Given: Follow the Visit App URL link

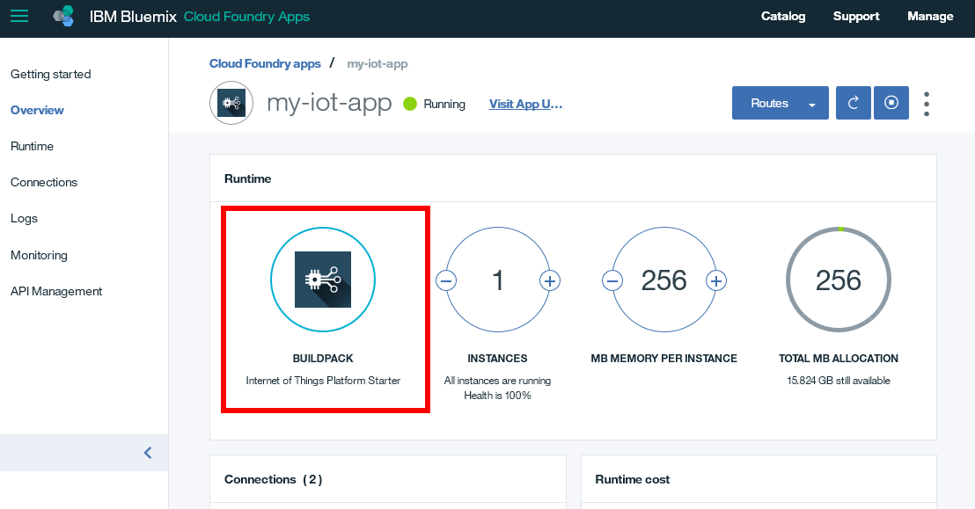Looking at the screenshot, I should tap(525, 104).
